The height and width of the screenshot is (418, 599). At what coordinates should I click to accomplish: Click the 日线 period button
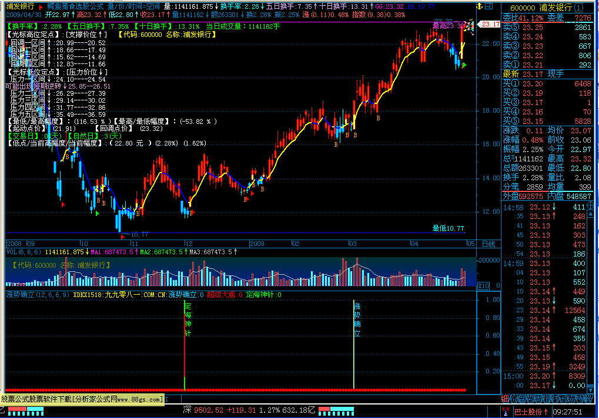click(x=488, y=244)
